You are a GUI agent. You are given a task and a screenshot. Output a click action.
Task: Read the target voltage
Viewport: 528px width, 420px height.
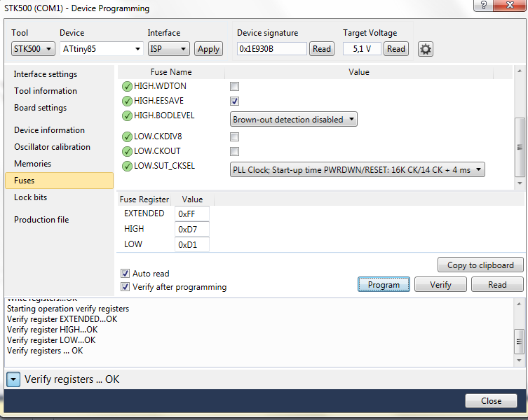click(x=396, y=49)
